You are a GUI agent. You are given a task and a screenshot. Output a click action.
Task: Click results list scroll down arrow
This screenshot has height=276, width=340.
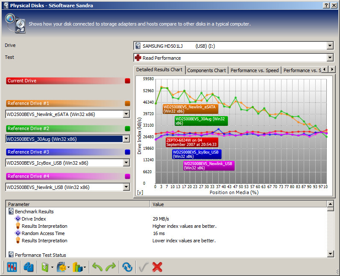pyautogui.click(x=330, y=254)
